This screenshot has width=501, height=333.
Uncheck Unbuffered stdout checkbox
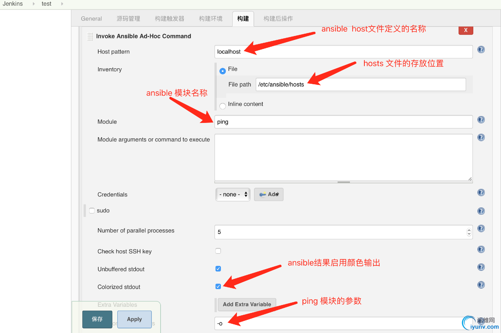tap(218, 269)
